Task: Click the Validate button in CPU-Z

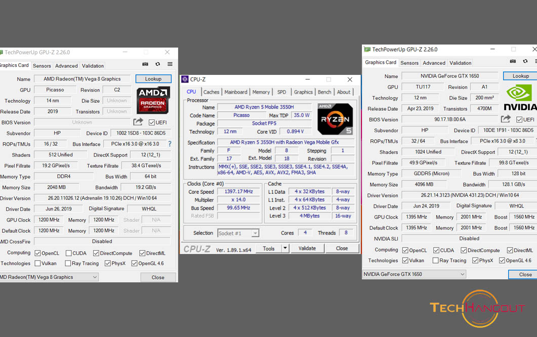Action: pyautogui.click(x=307, y=248)
